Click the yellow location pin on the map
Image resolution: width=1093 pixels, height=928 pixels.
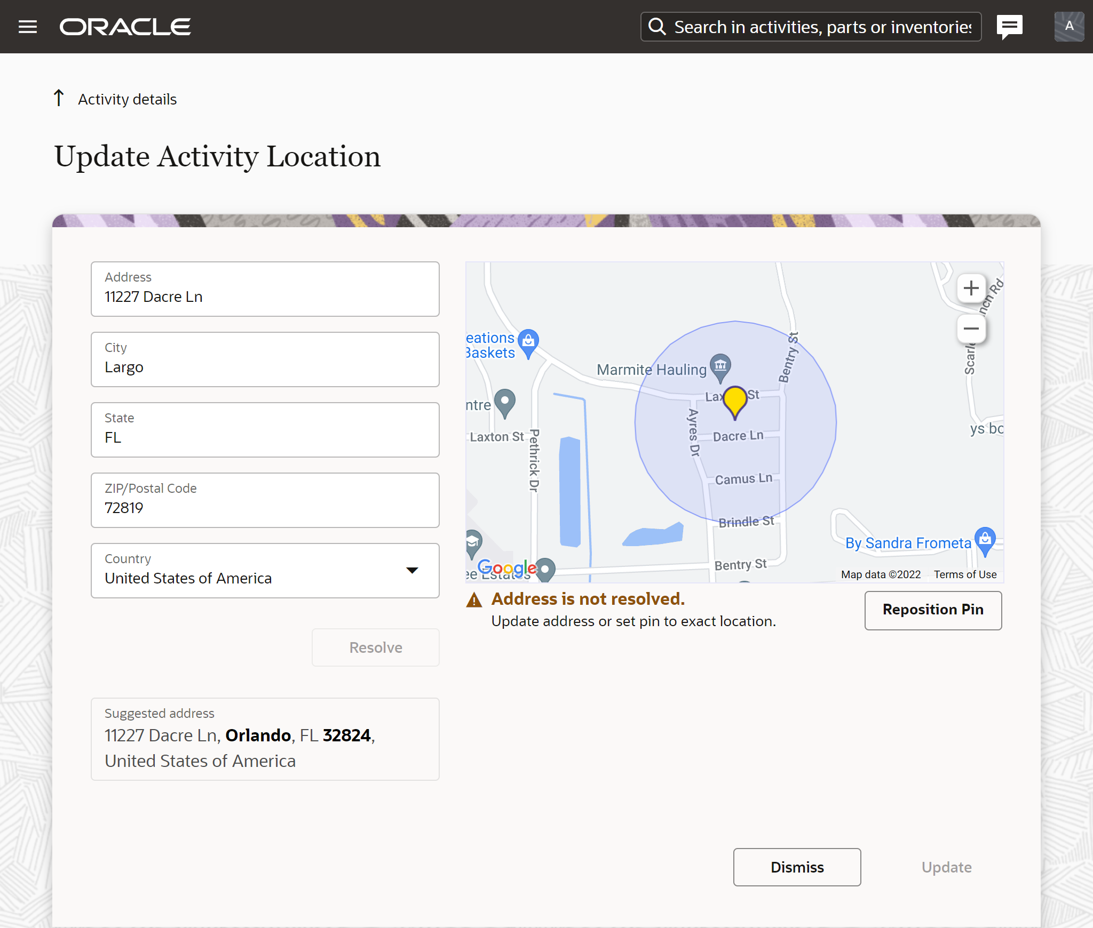[735, 401]
